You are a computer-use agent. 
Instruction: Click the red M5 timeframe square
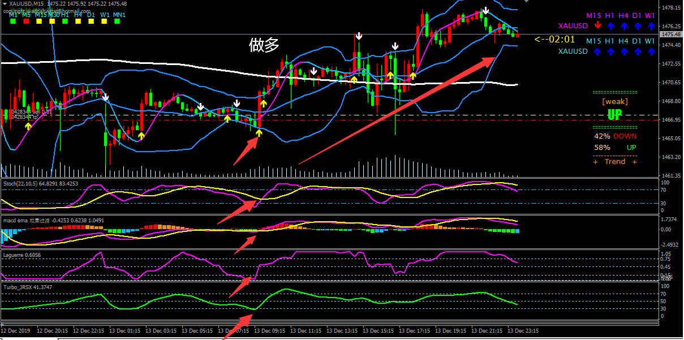(x=25, y=21)
